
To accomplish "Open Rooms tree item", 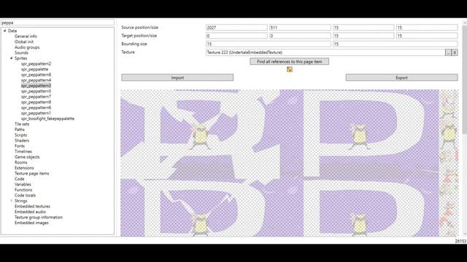I will pos(20,162).
